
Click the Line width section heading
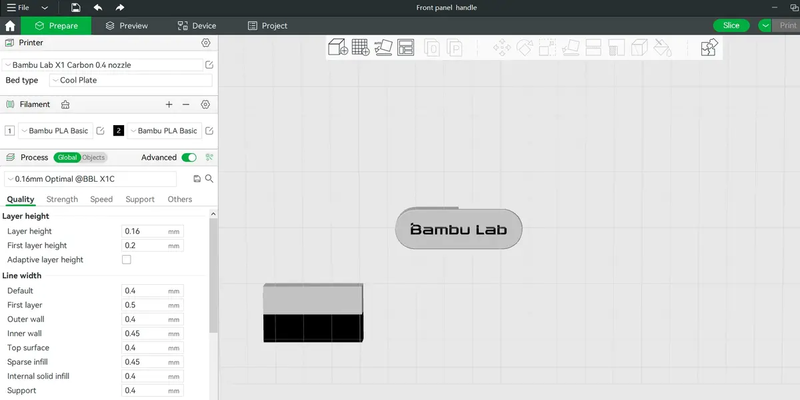[x=22, y=276]
